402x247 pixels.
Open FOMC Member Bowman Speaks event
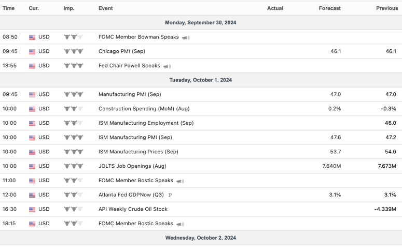click(x=138, y=37)
